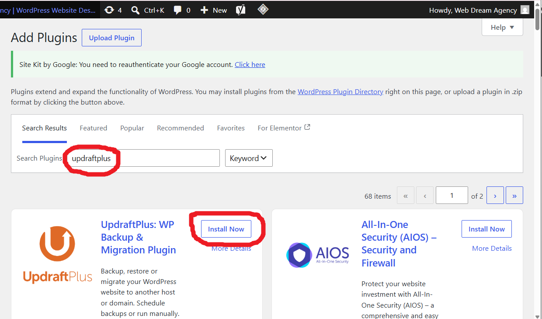This screenshot has width=542, height=319.
Task: Open More Details for All-In-One Security
Action: [492, 248]
